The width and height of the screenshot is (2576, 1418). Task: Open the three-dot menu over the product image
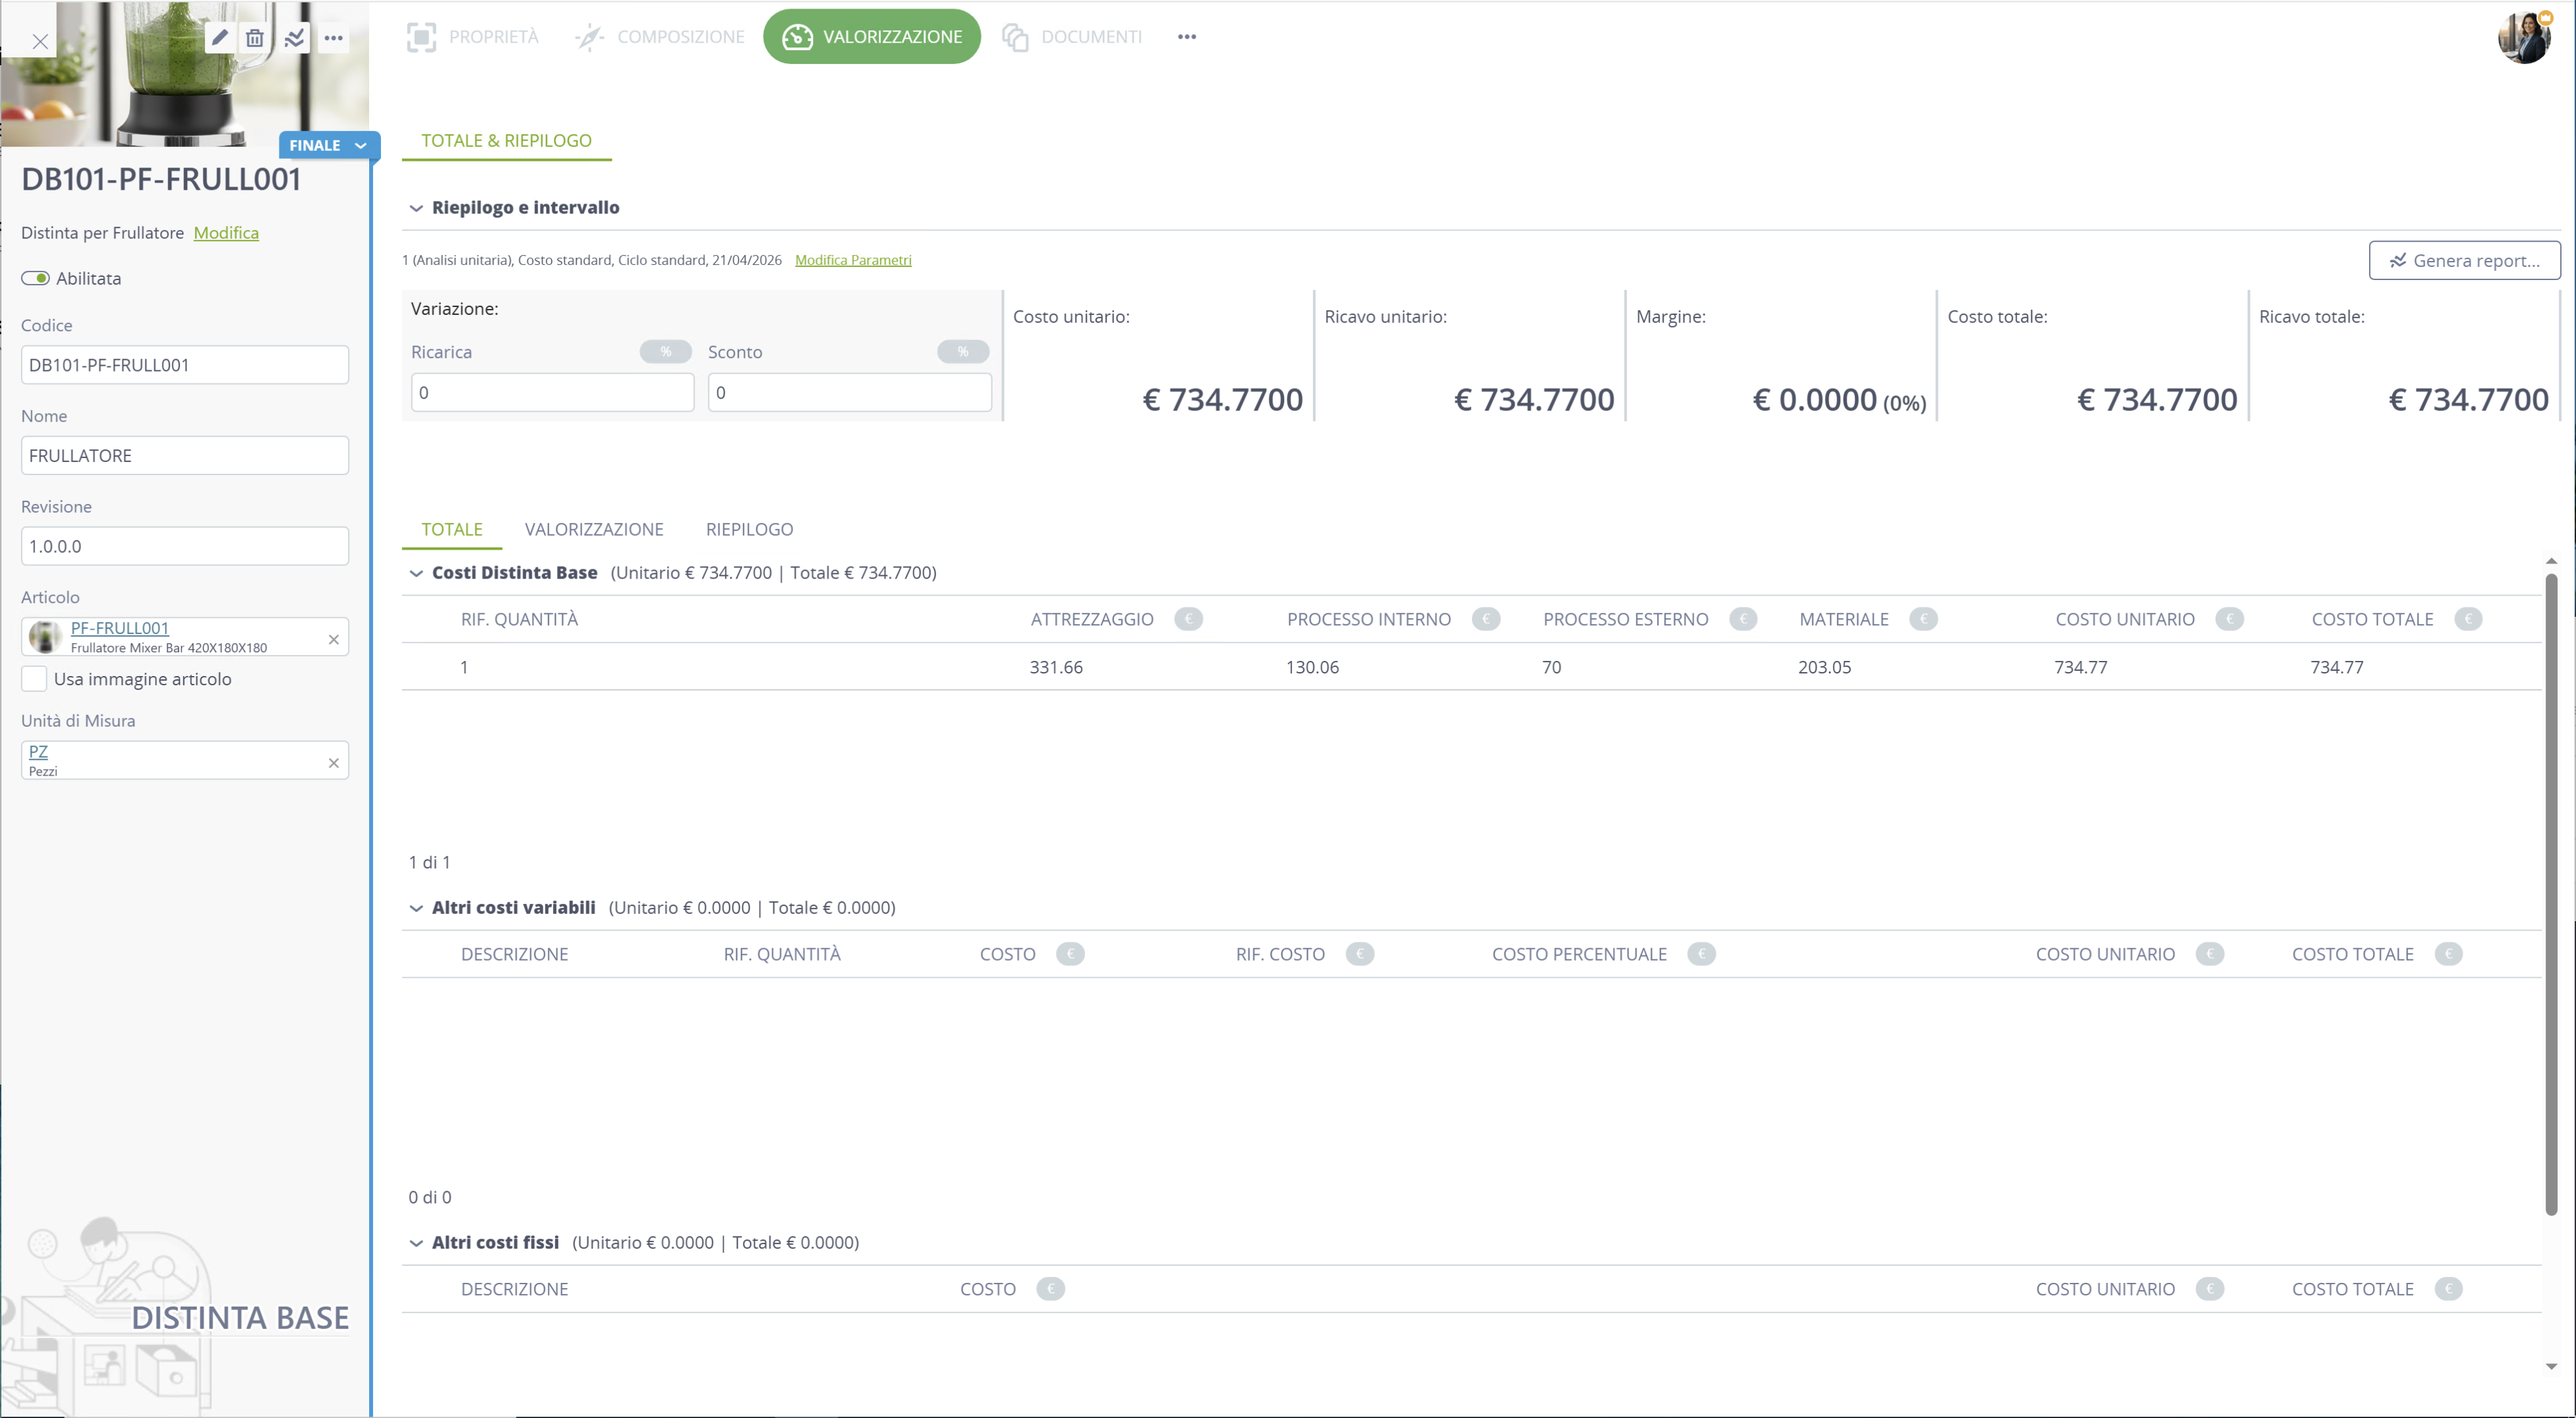coord(334,38)
